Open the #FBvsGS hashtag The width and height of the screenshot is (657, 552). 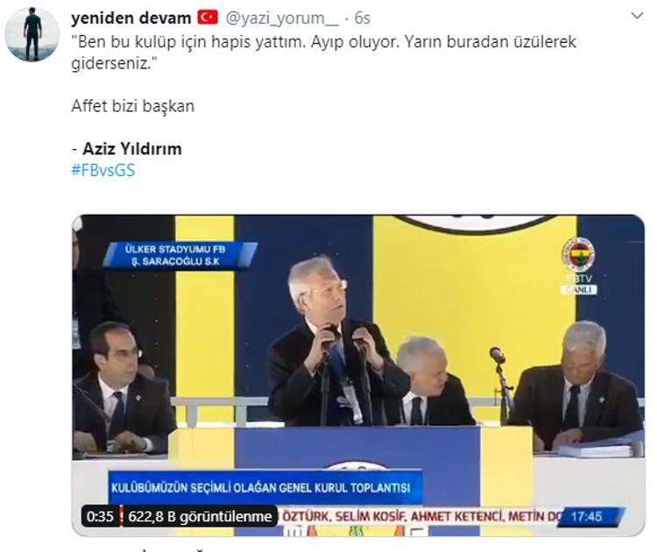[x=103, y=171]
